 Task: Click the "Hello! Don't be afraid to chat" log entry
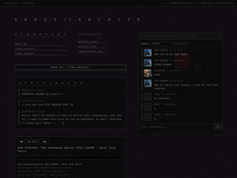pos(72,119)
